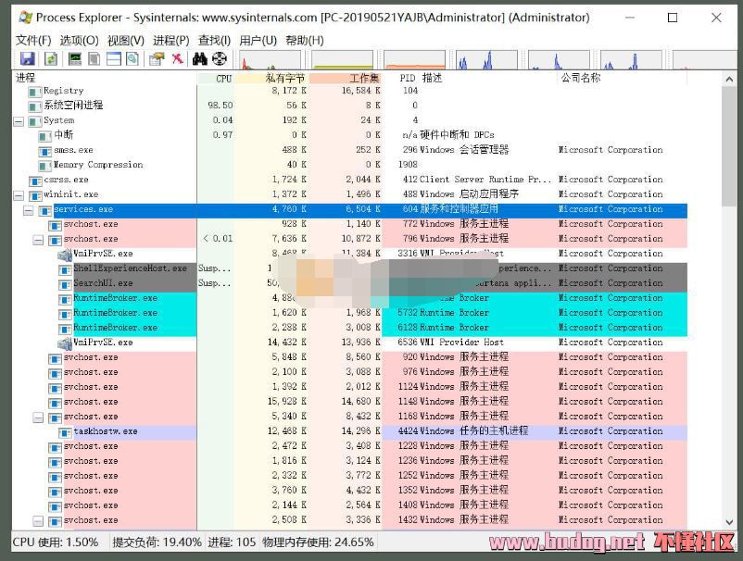Open the red-green CPU usage mini graph
The image size is (743, 561).
pos(270,60)
